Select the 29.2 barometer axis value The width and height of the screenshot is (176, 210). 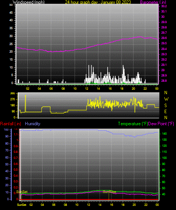click(164, 59)
